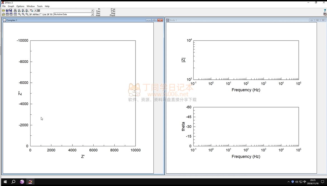Open the No Active Data dropdown

[x=92, y=14]
